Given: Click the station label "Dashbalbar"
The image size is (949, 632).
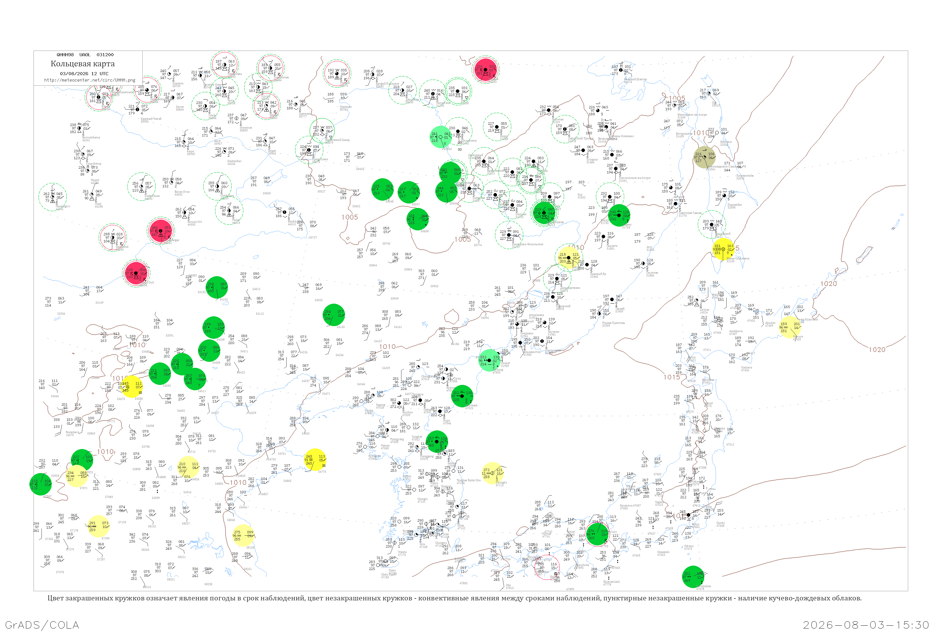Looking at the screenshot, I should 234,161.
